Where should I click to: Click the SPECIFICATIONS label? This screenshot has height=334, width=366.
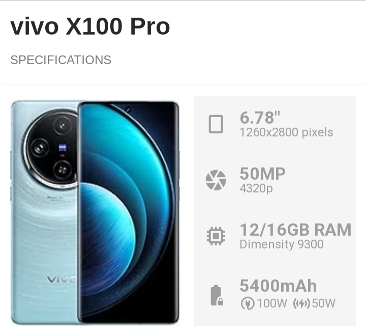click(x=61, y=60)
